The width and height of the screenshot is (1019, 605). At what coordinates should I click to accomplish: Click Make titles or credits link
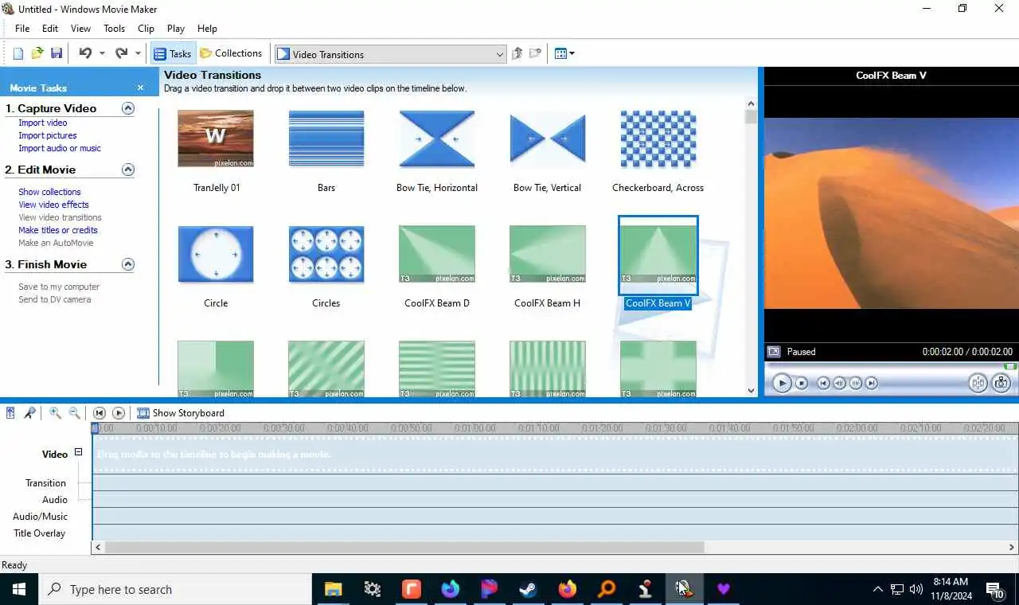[x=58, y=230]
